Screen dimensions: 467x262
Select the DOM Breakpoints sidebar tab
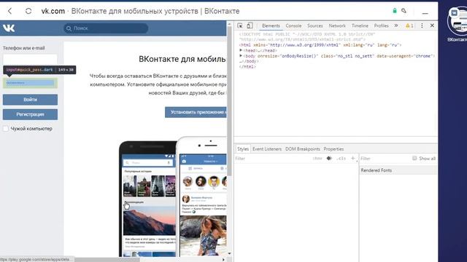click(302, 149)
